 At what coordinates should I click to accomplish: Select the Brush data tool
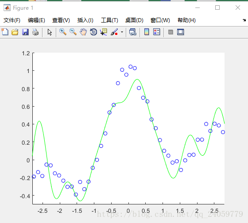114,32
